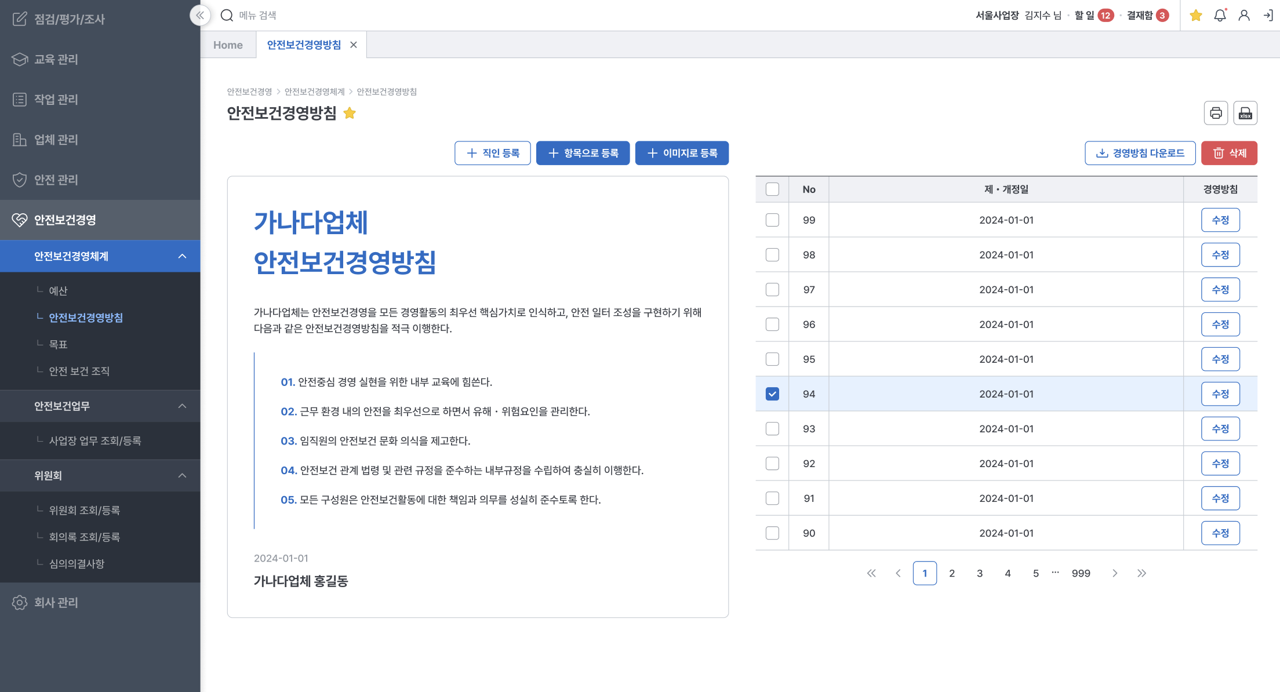This screenshot has width=1280, height=692.
Task: Check the checkbox for row 99
Action: 772,220
